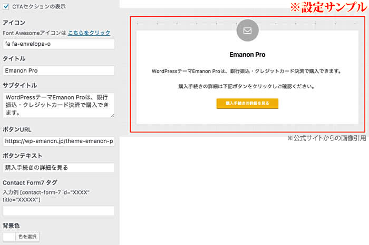Click the アイコン section label
The width and height of the screenshot is (369, 245).
tap(14, 23)
